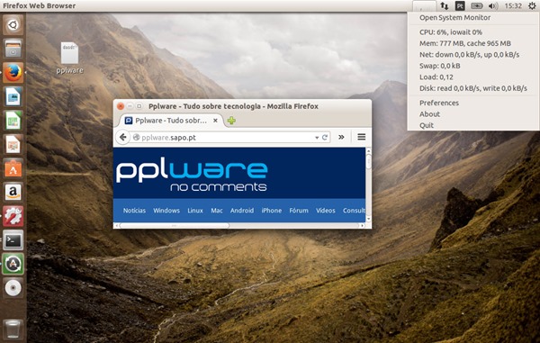Viewport: 540px width, 343px height.
Task: Open the sound volume indicator
Action: [493, 5]
